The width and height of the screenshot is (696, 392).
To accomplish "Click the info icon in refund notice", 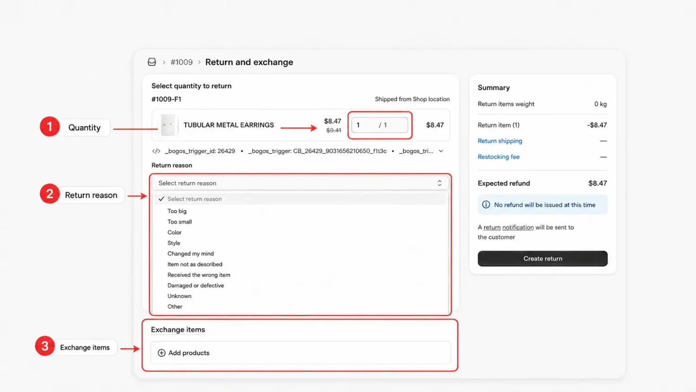I will [x=486, y=205].
